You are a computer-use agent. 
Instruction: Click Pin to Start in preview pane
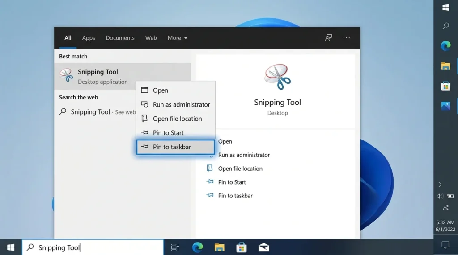coord(232,182)
